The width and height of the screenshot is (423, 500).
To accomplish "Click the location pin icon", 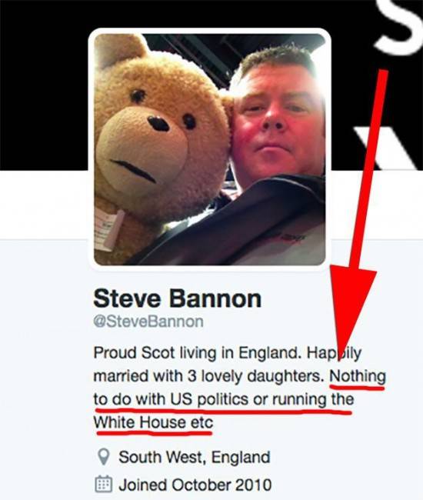I will pyautogui.click(x=104, y=457).
